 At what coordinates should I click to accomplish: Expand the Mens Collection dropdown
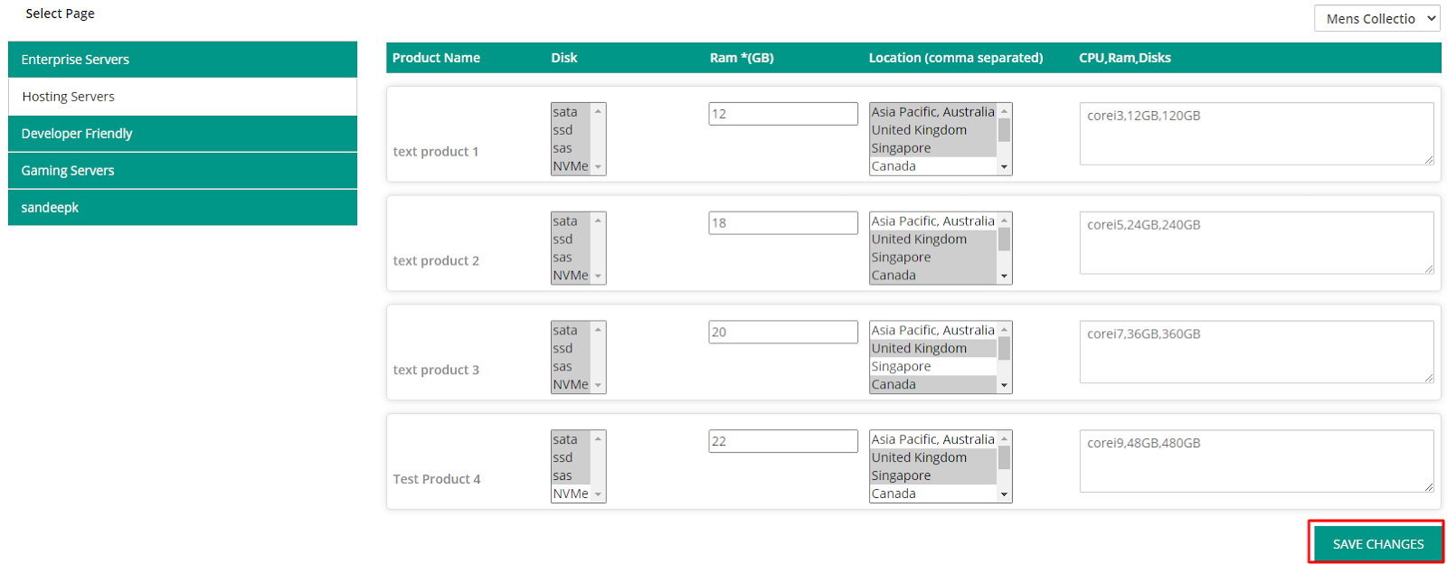click(1376, 19)
